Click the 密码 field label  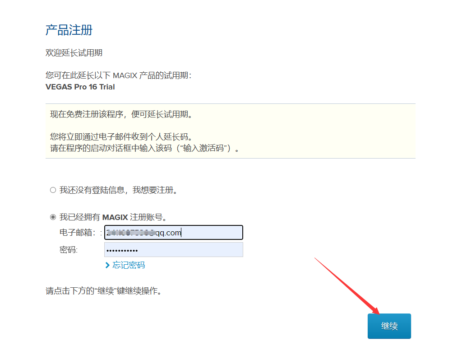[69, 250]
